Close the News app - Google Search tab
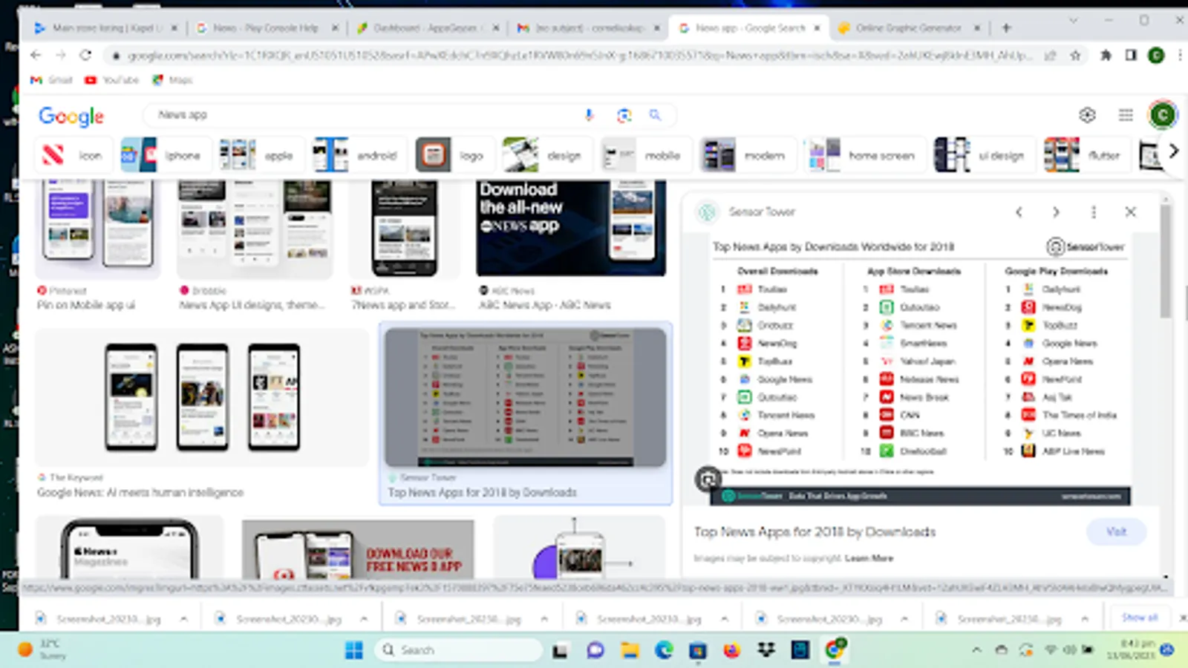 click(817, 28)
